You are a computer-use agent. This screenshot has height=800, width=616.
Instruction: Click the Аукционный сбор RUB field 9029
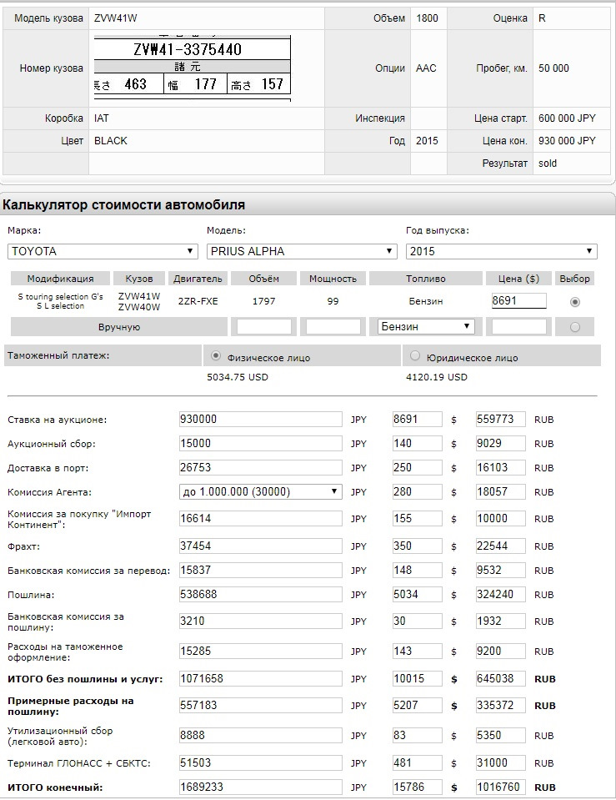[x=500, y=443]
